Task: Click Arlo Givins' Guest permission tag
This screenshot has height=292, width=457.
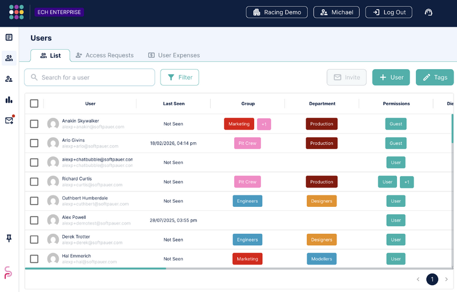Action: pyautogui.click(x=396, y=143)
